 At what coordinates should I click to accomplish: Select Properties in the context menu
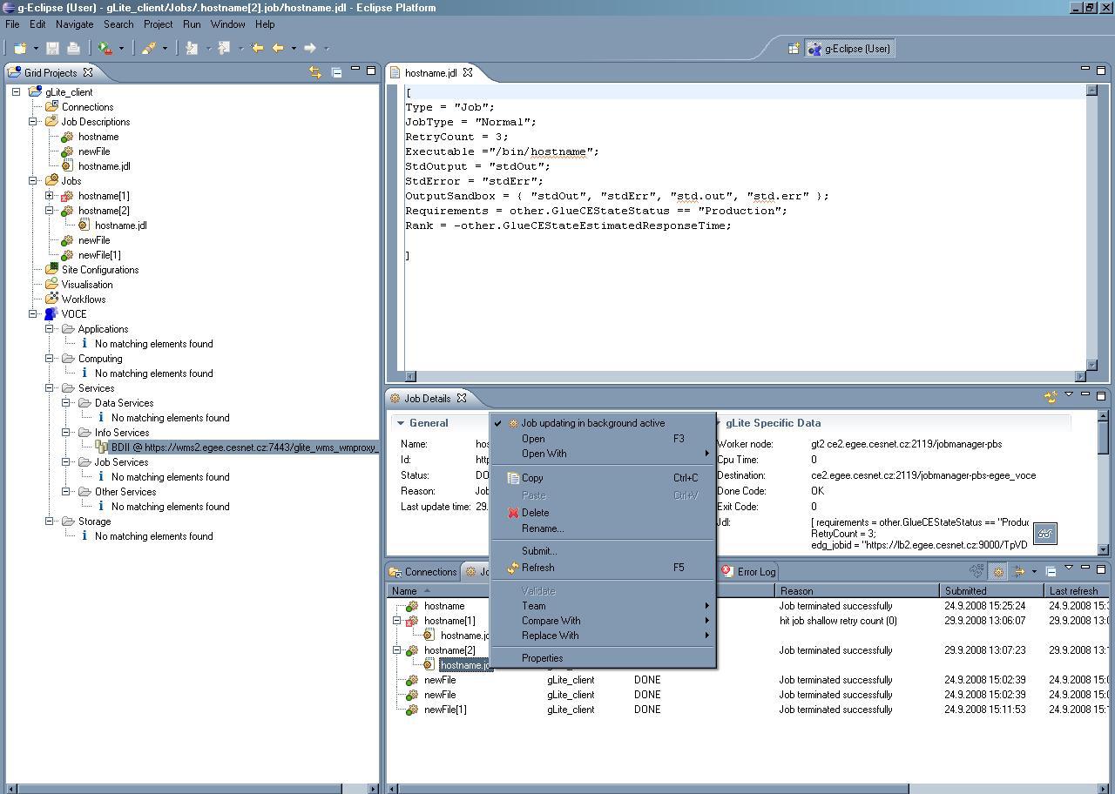[542, 658]
